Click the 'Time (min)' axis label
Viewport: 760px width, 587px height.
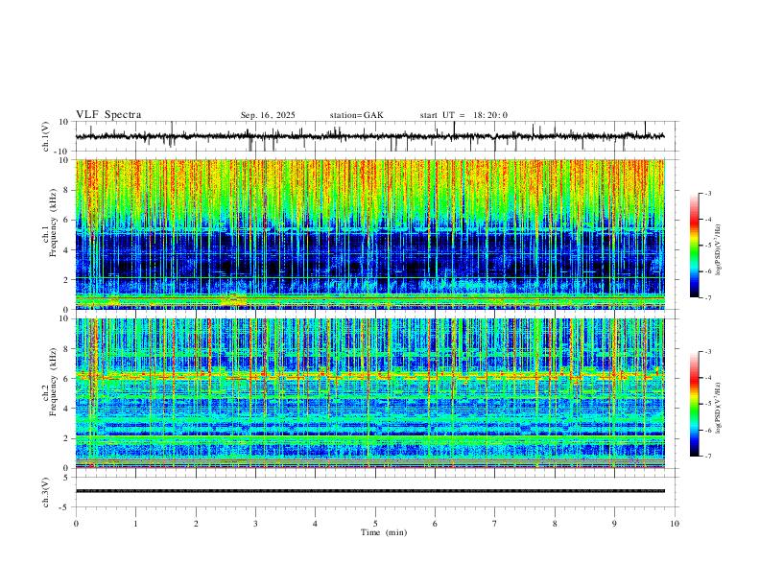coord(384,532)
